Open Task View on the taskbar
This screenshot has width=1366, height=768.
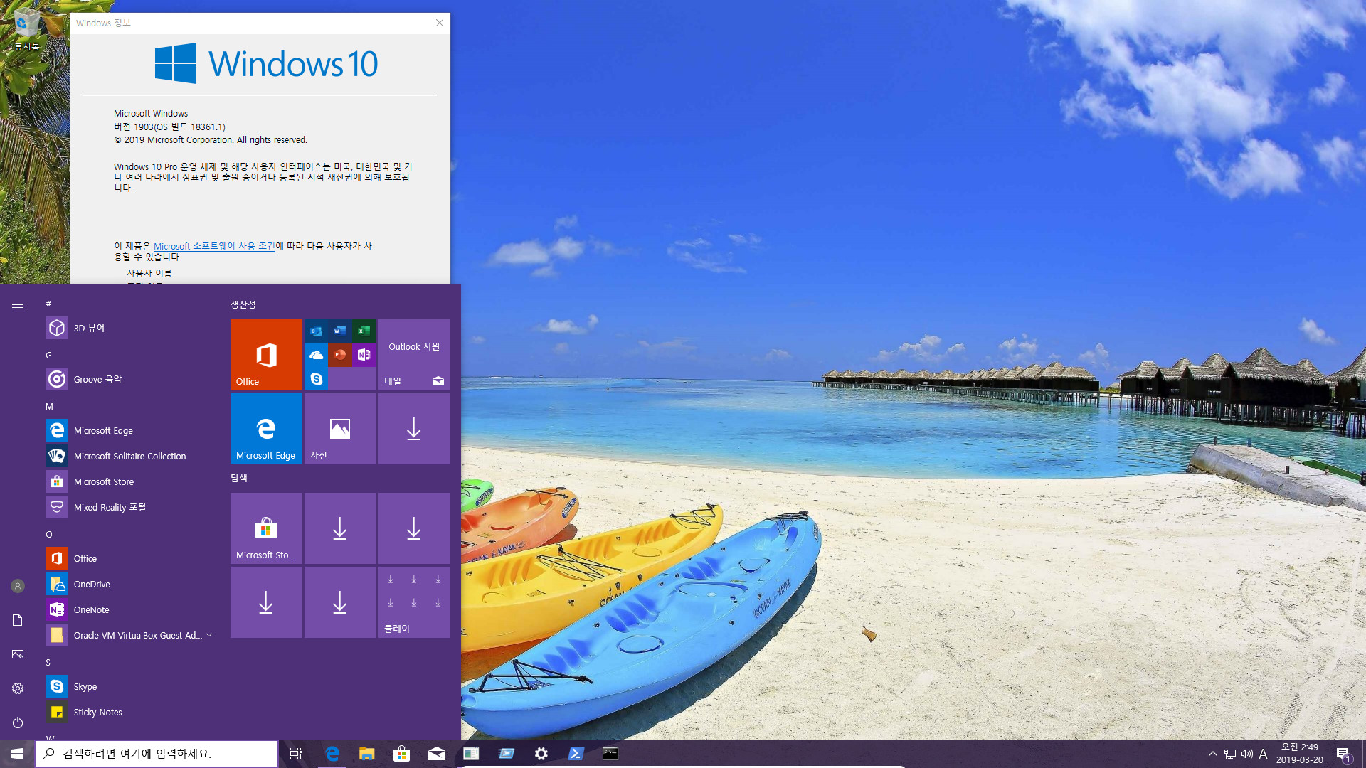296,754
